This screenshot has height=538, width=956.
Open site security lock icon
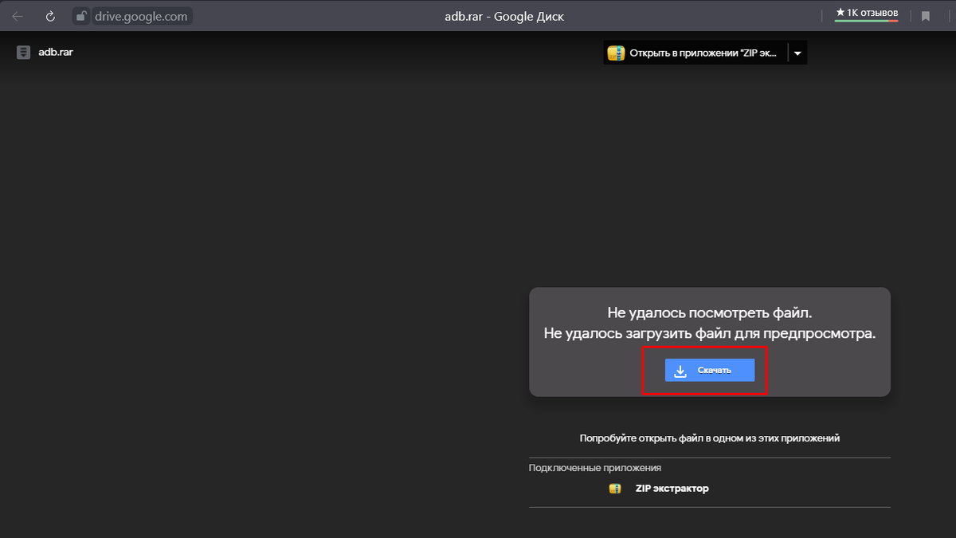(x=80, y=16)
